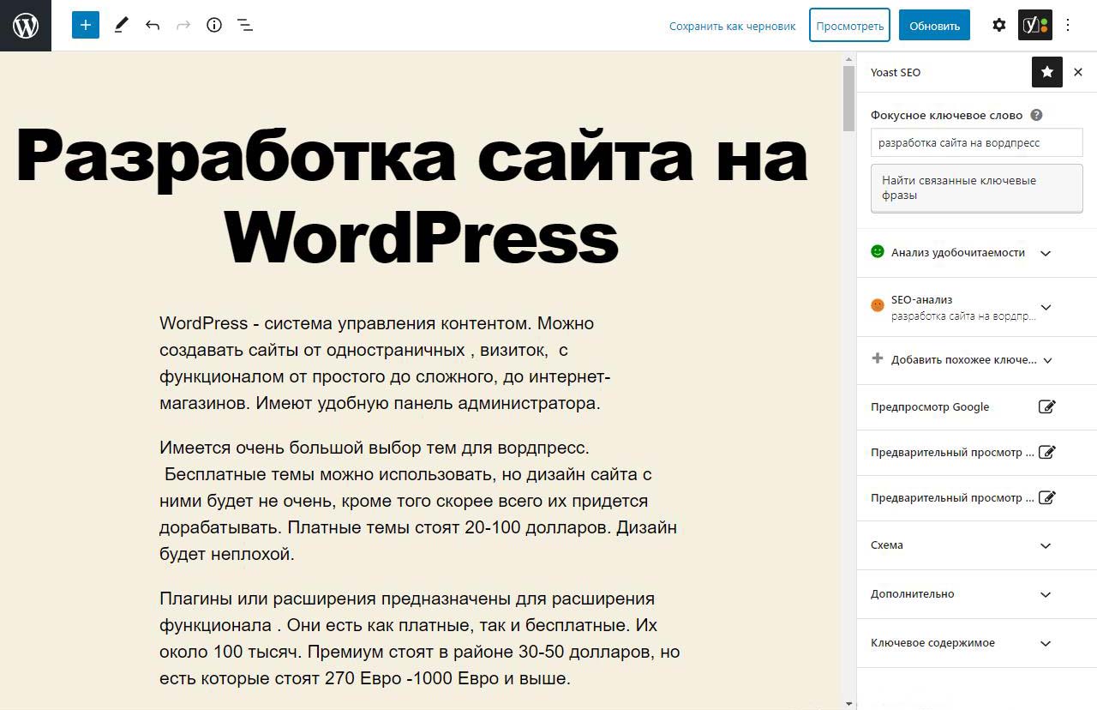Click help icon beside focus keyword label
The image size is (1097, 710).
click(x=1036, y=115)
